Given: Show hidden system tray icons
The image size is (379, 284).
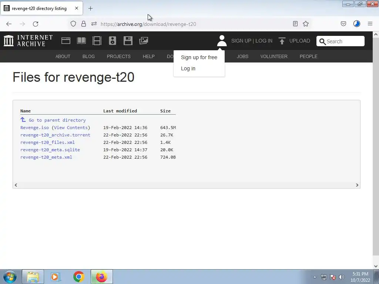Looking at the screenshot, I should click(315, 277).
